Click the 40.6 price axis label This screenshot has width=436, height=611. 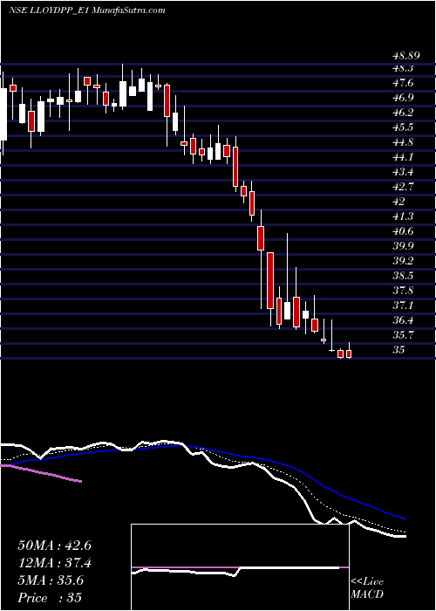[403, 231]
